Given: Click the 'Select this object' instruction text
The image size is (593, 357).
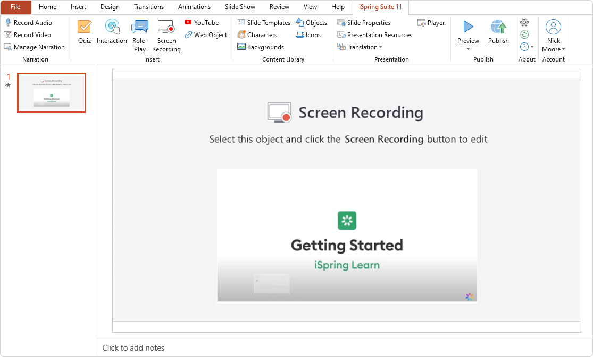Looking at the screenshot, I should (348, 140).
